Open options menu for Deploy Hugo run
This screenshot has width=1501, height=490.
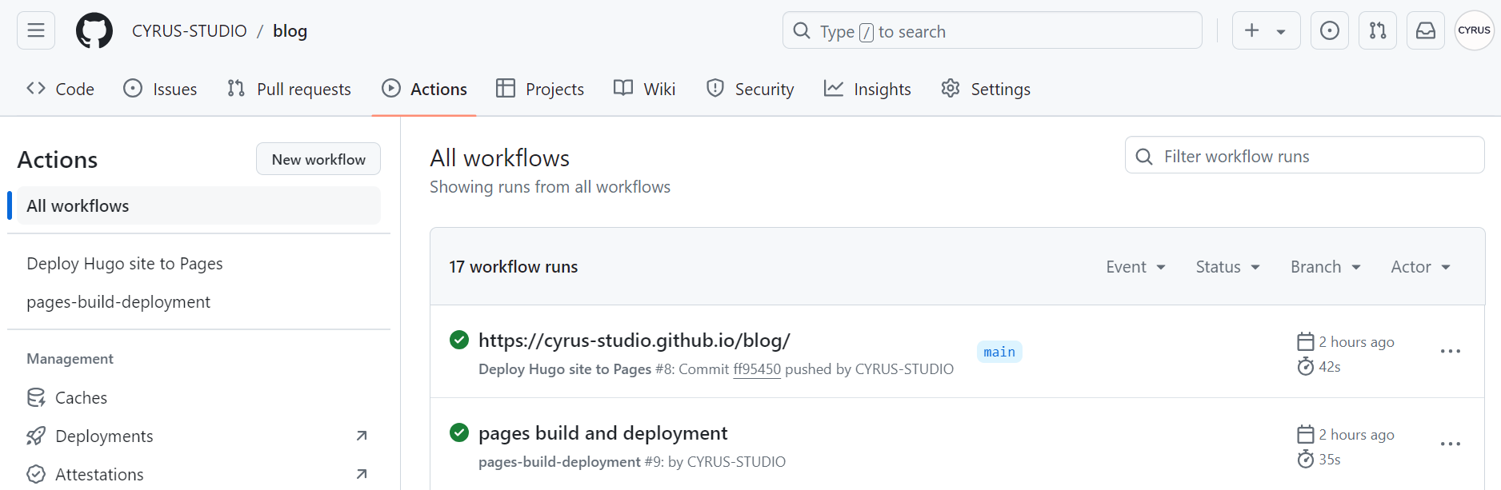click(x=1450, y=352)
